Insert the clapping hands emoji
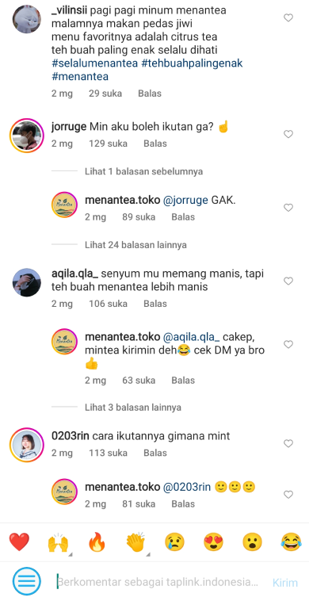309x601 pixels. click(x=135, y=542)
